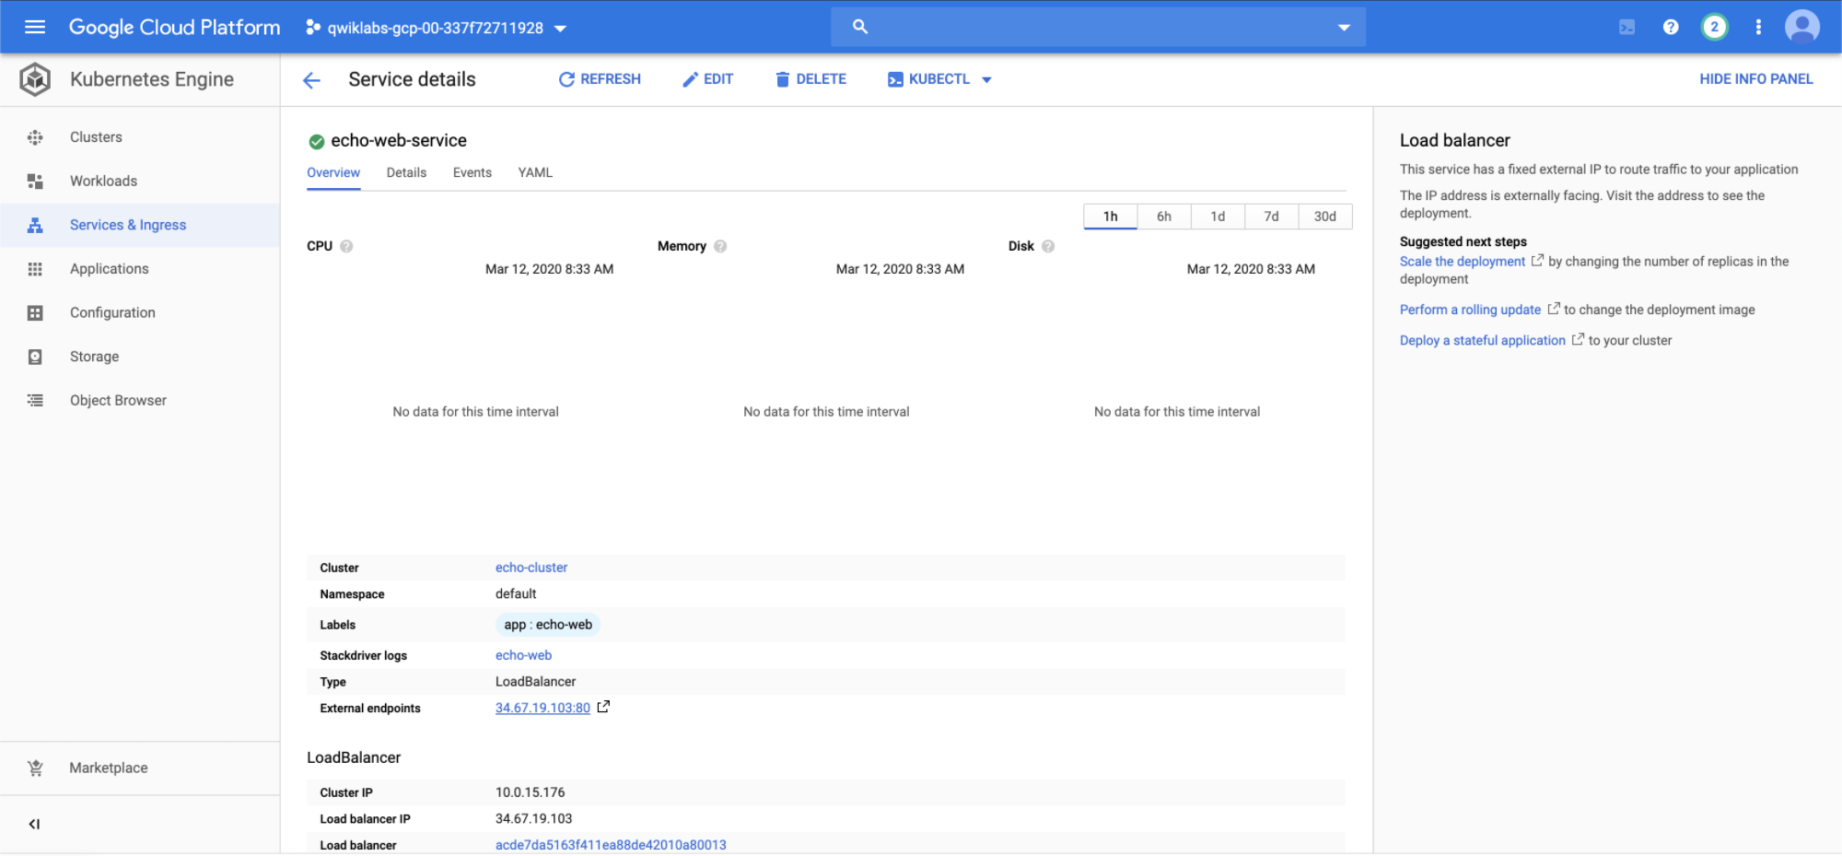Switch to the Events tab
Image resolution: width=1842 pixels, height=856 pixels.
tap(472, 172)
